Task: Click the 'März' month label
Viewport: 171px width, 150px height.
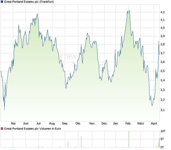Action: pos(141,123)
